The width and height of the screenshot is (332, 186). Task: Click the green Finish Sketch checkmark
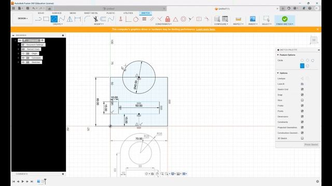[x=285, y=19]
